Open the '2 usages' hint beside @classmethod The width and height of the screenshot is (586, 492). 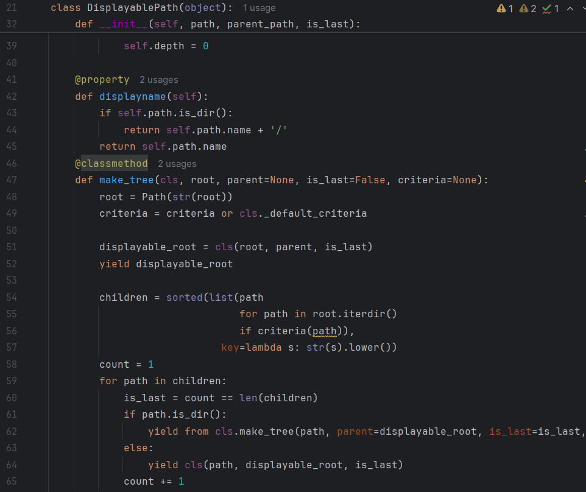pos(177,163)
